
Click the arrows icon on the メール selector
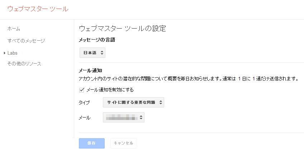click(141, 117)
